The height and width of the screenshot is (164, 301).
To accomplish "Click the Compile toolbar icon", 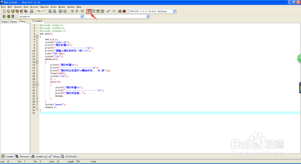I will [89, 11].
